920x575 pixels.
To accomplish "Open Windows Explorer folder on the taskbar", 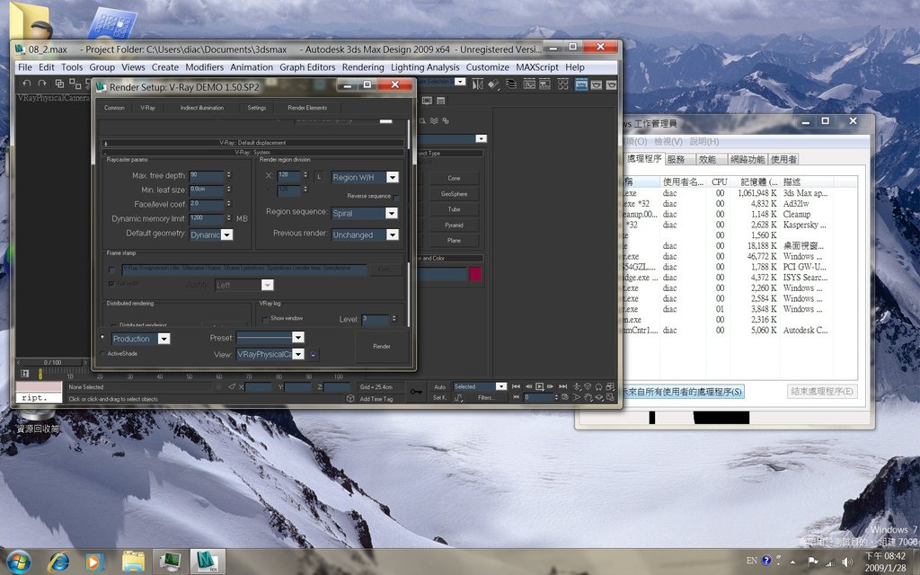I will click(133, 562).
